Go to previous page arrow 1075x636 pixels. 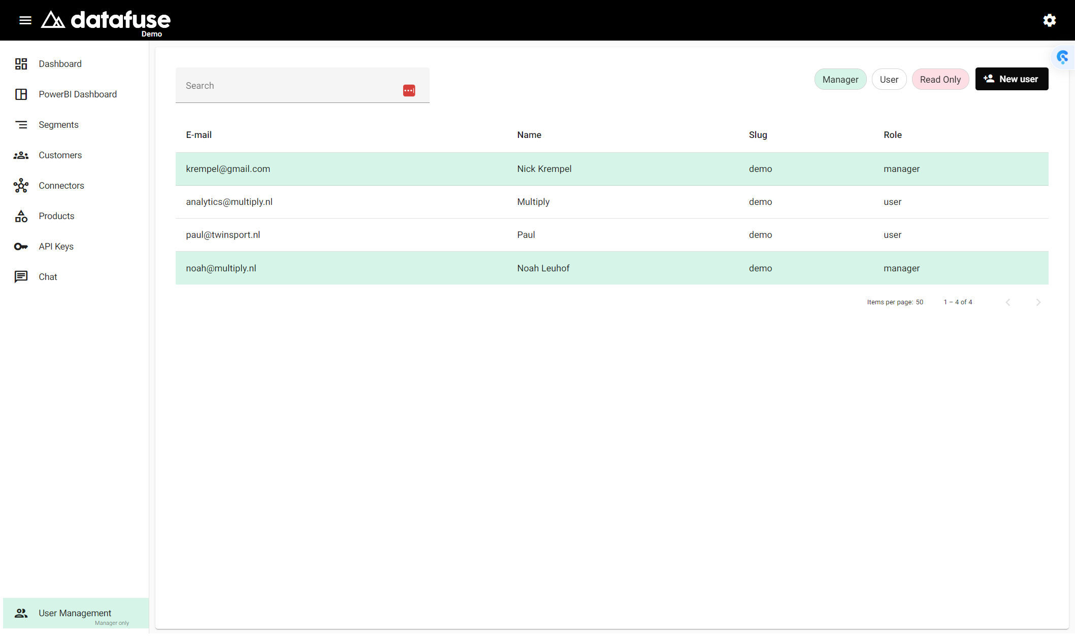(1008, 302)
